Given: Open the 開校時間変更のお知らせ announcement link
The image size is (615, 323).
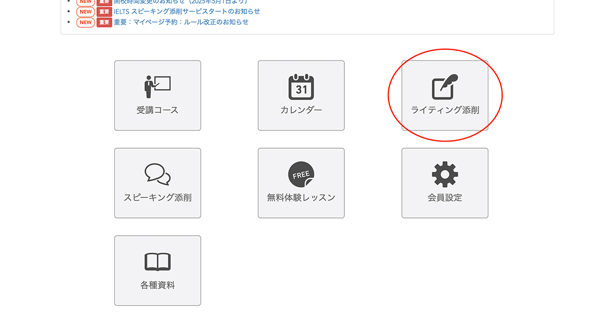Looking at the screenshot, I should (180, 2).
